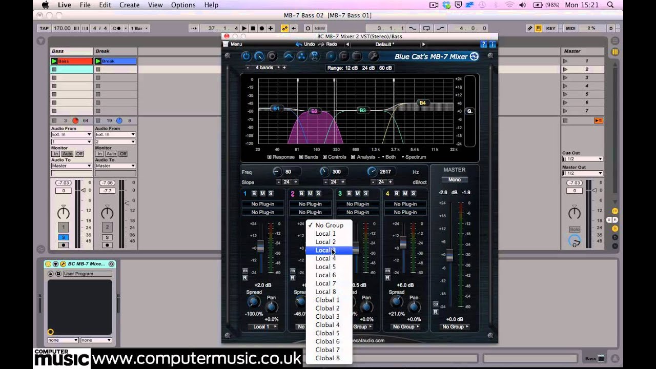The height and width of the screenshot is (369, 656).
Task: Click Live's transport Stop button
Action: tap(253, 28)
